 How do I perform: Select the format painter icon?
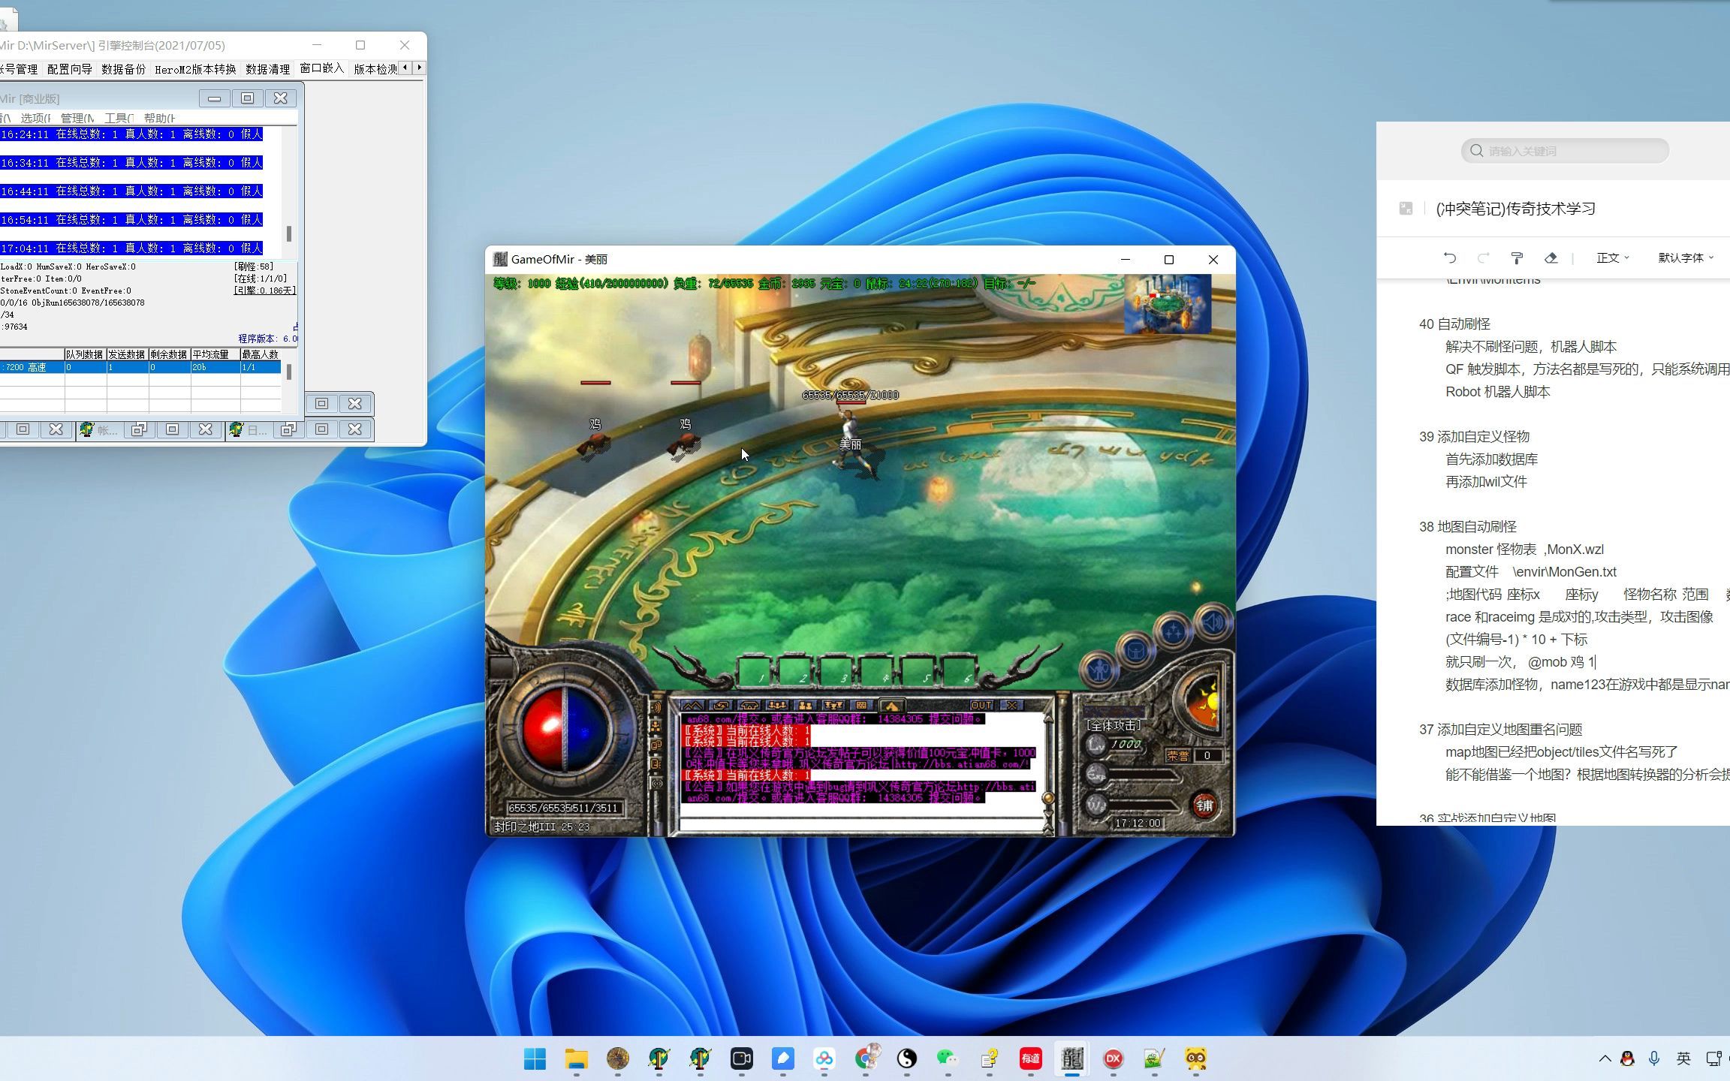(1517, 257)
